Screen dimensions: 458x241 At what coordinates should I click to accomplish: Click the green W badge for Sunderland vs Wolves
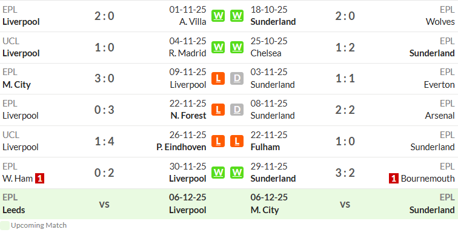[x=237, y=16]
